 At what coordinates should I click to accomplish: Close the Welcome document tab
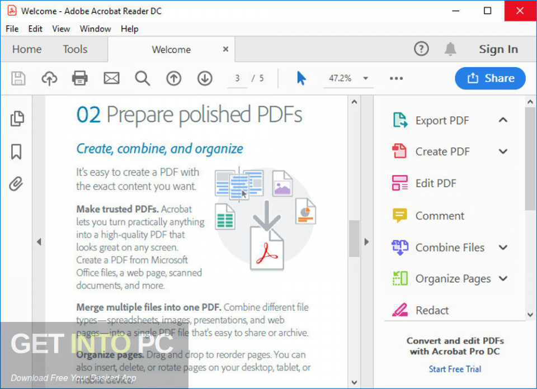click(225, 49)
